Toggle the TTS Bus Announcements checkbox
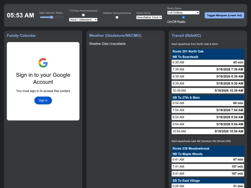Viewport: 251px width, 188px height. (83, 15)
